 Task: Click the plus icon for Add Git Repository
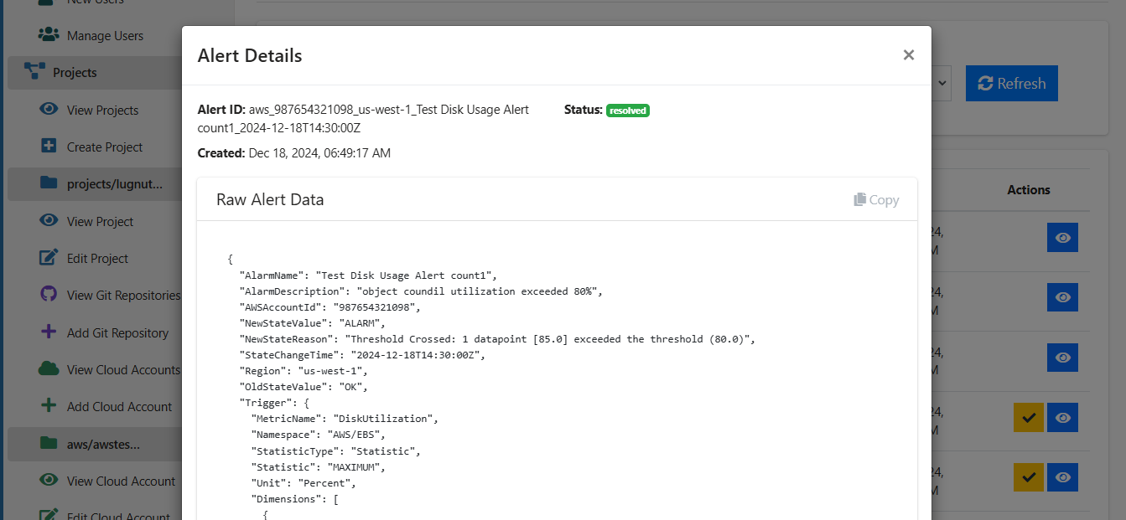tap(49, 332)
